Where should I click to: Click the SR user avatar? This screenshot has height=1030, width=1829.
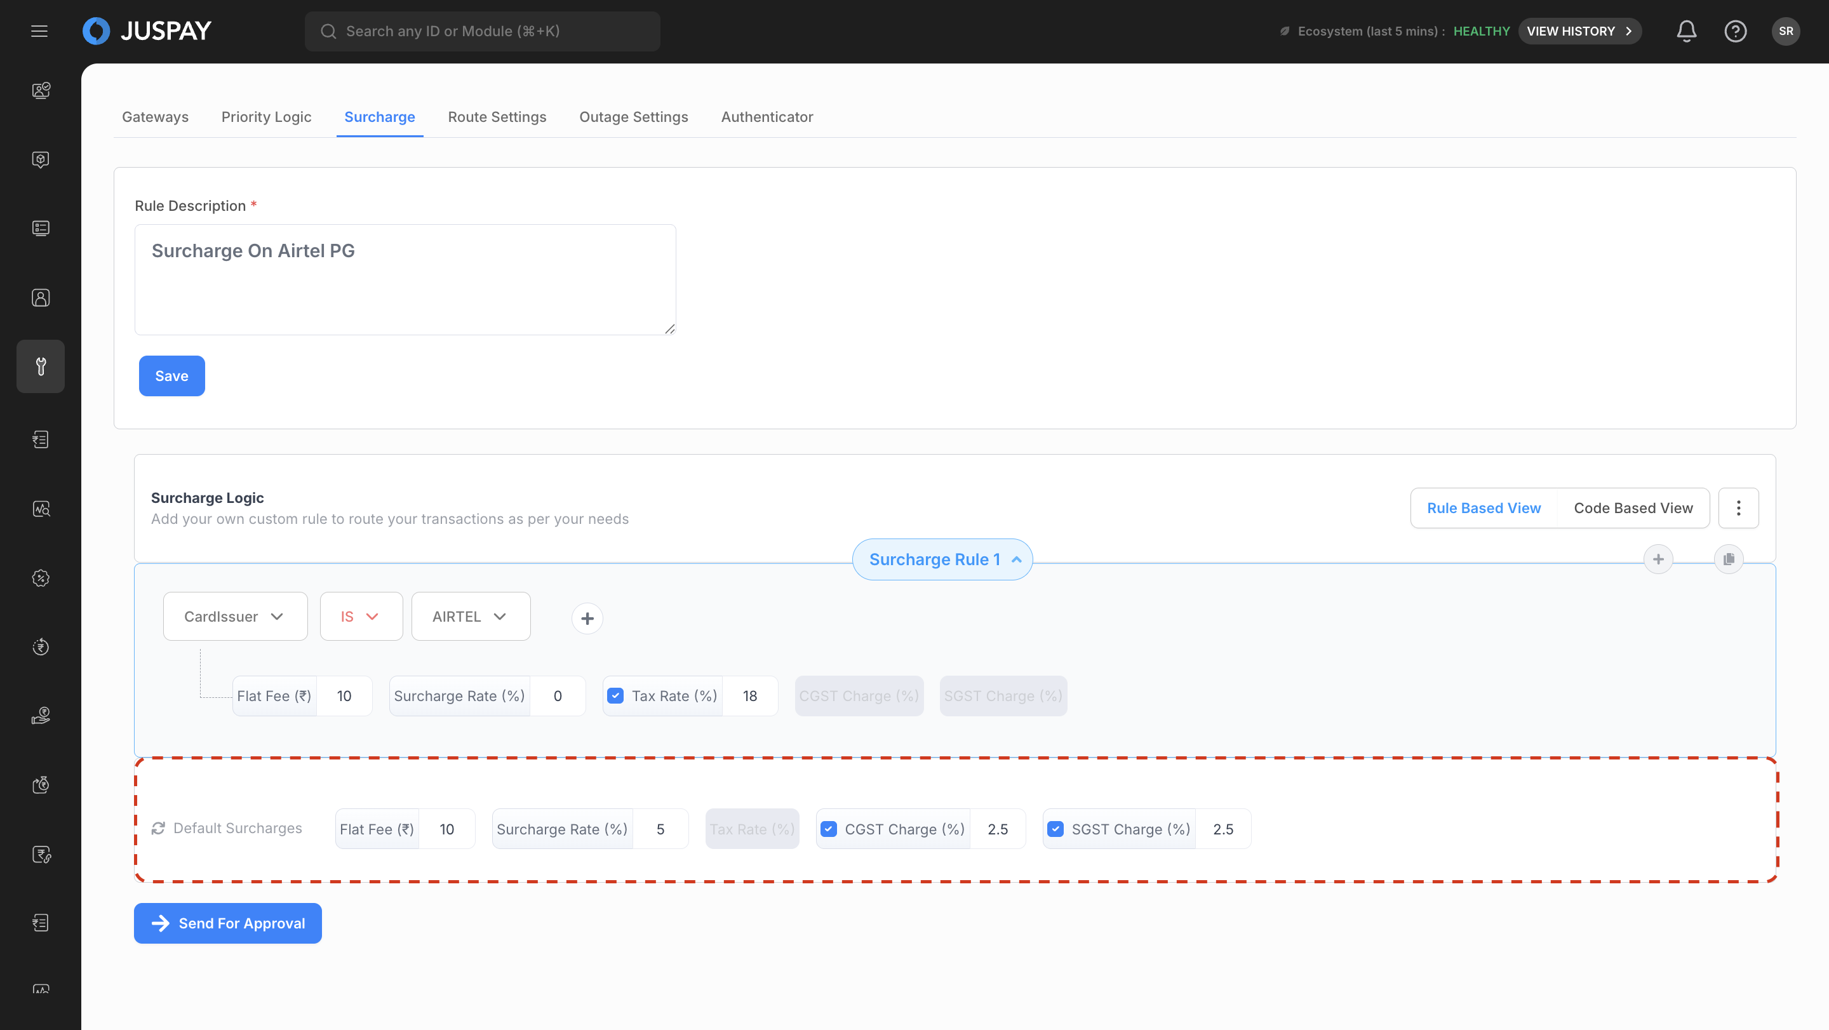[1786, 31]
